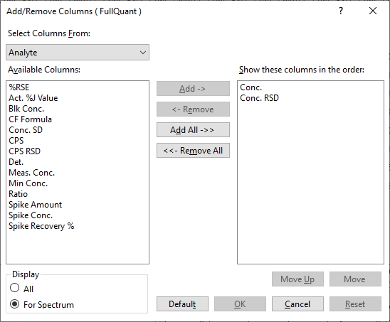Choose Blk Conc. from available columns
390x322 pixels.
pyautogui.click(x=26, y=109)
